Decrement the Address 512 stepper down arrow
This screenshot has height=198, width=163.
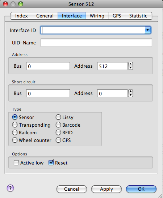[x=130, y=68]
